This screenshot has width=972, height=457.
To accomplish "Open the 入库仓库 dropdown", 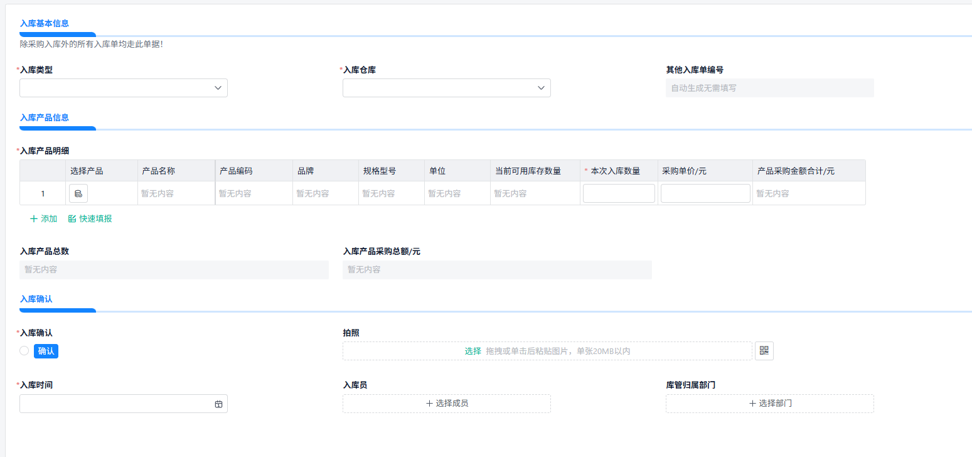I will coord(446,88).
